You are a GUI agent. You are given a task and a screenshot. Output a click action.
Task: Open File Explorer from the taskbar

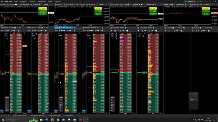41,120
